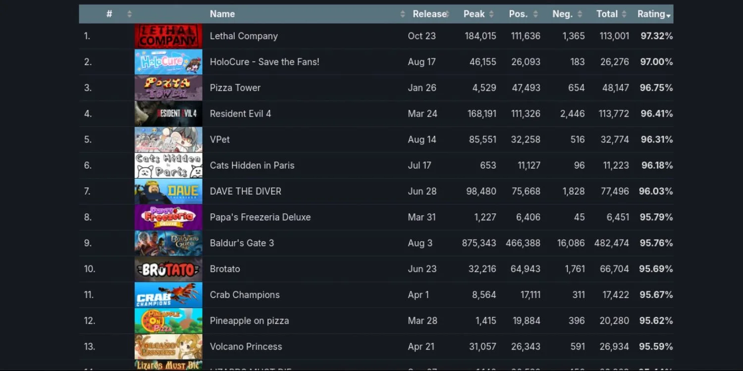Sort by the Pos. reviews column header
Screen dimensions: 743x371
(518, 14)
